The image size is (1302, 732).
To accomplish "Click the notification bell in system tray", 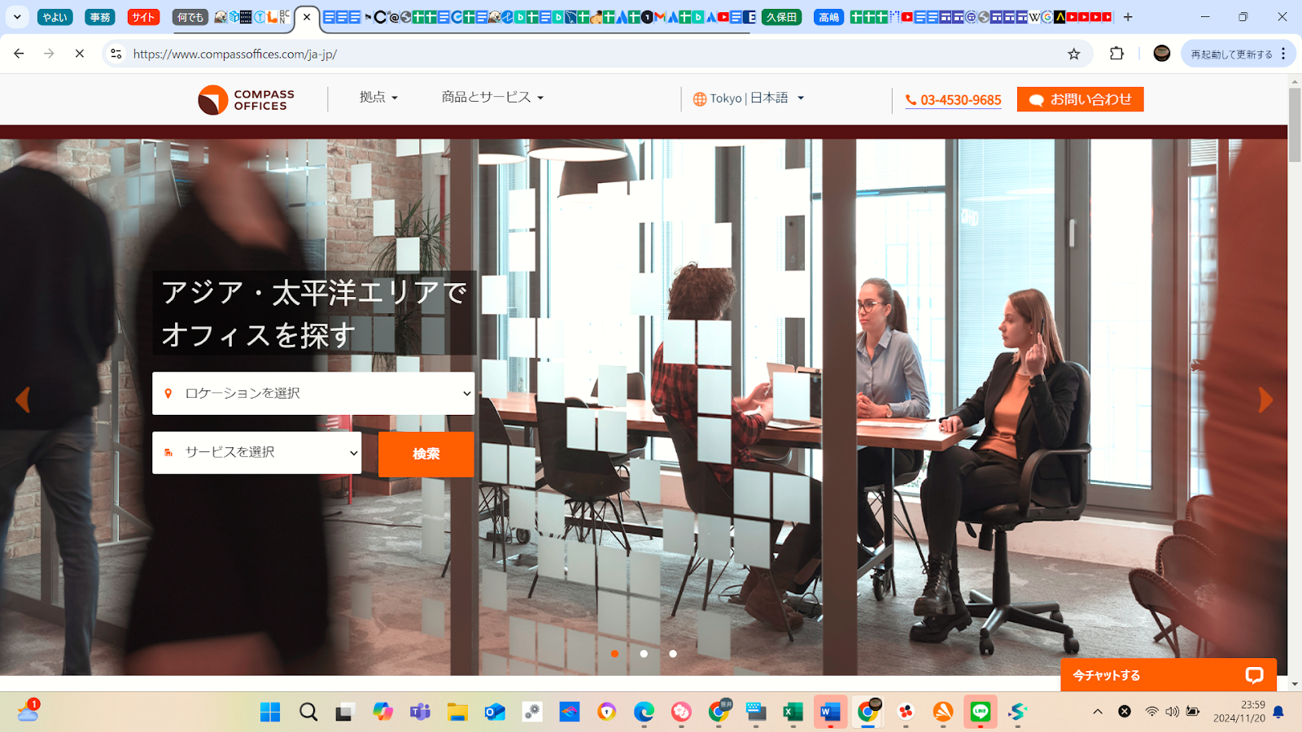I will (1278, 712).
